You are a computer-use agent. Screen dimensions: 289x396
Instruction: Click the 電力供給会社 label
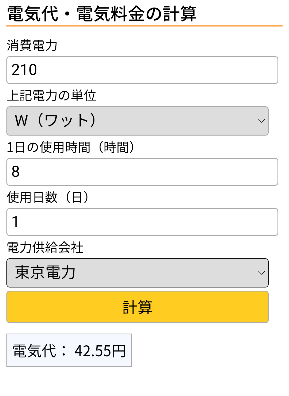pyautogui.click(x=45, y=247)
